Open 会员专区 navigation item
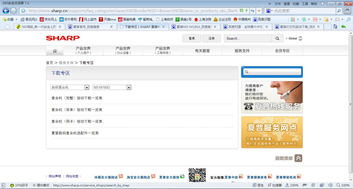Screen dimensions: 353x189 pos(282,51)
